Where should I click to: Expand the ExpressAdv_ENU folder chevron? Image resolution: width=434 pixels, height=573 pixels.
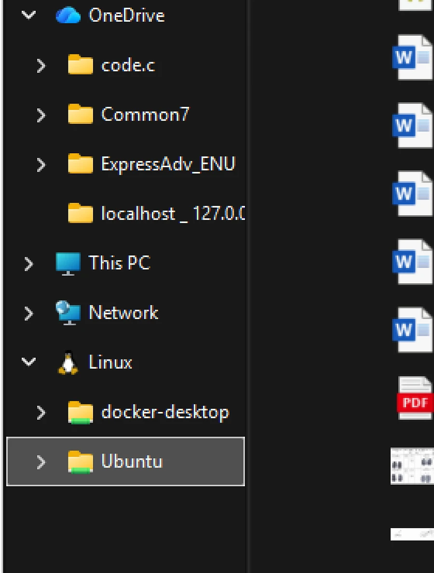click(41, 165)
